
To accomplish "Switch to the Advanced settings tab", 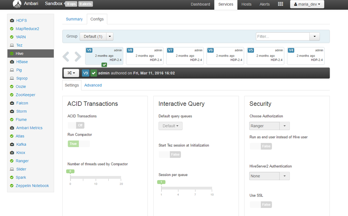I will click(x=93, y=85).
